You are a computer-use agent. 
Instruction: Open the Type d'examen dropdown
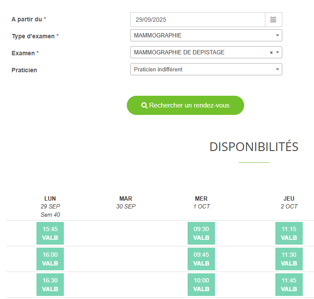(x=206, y=35)
